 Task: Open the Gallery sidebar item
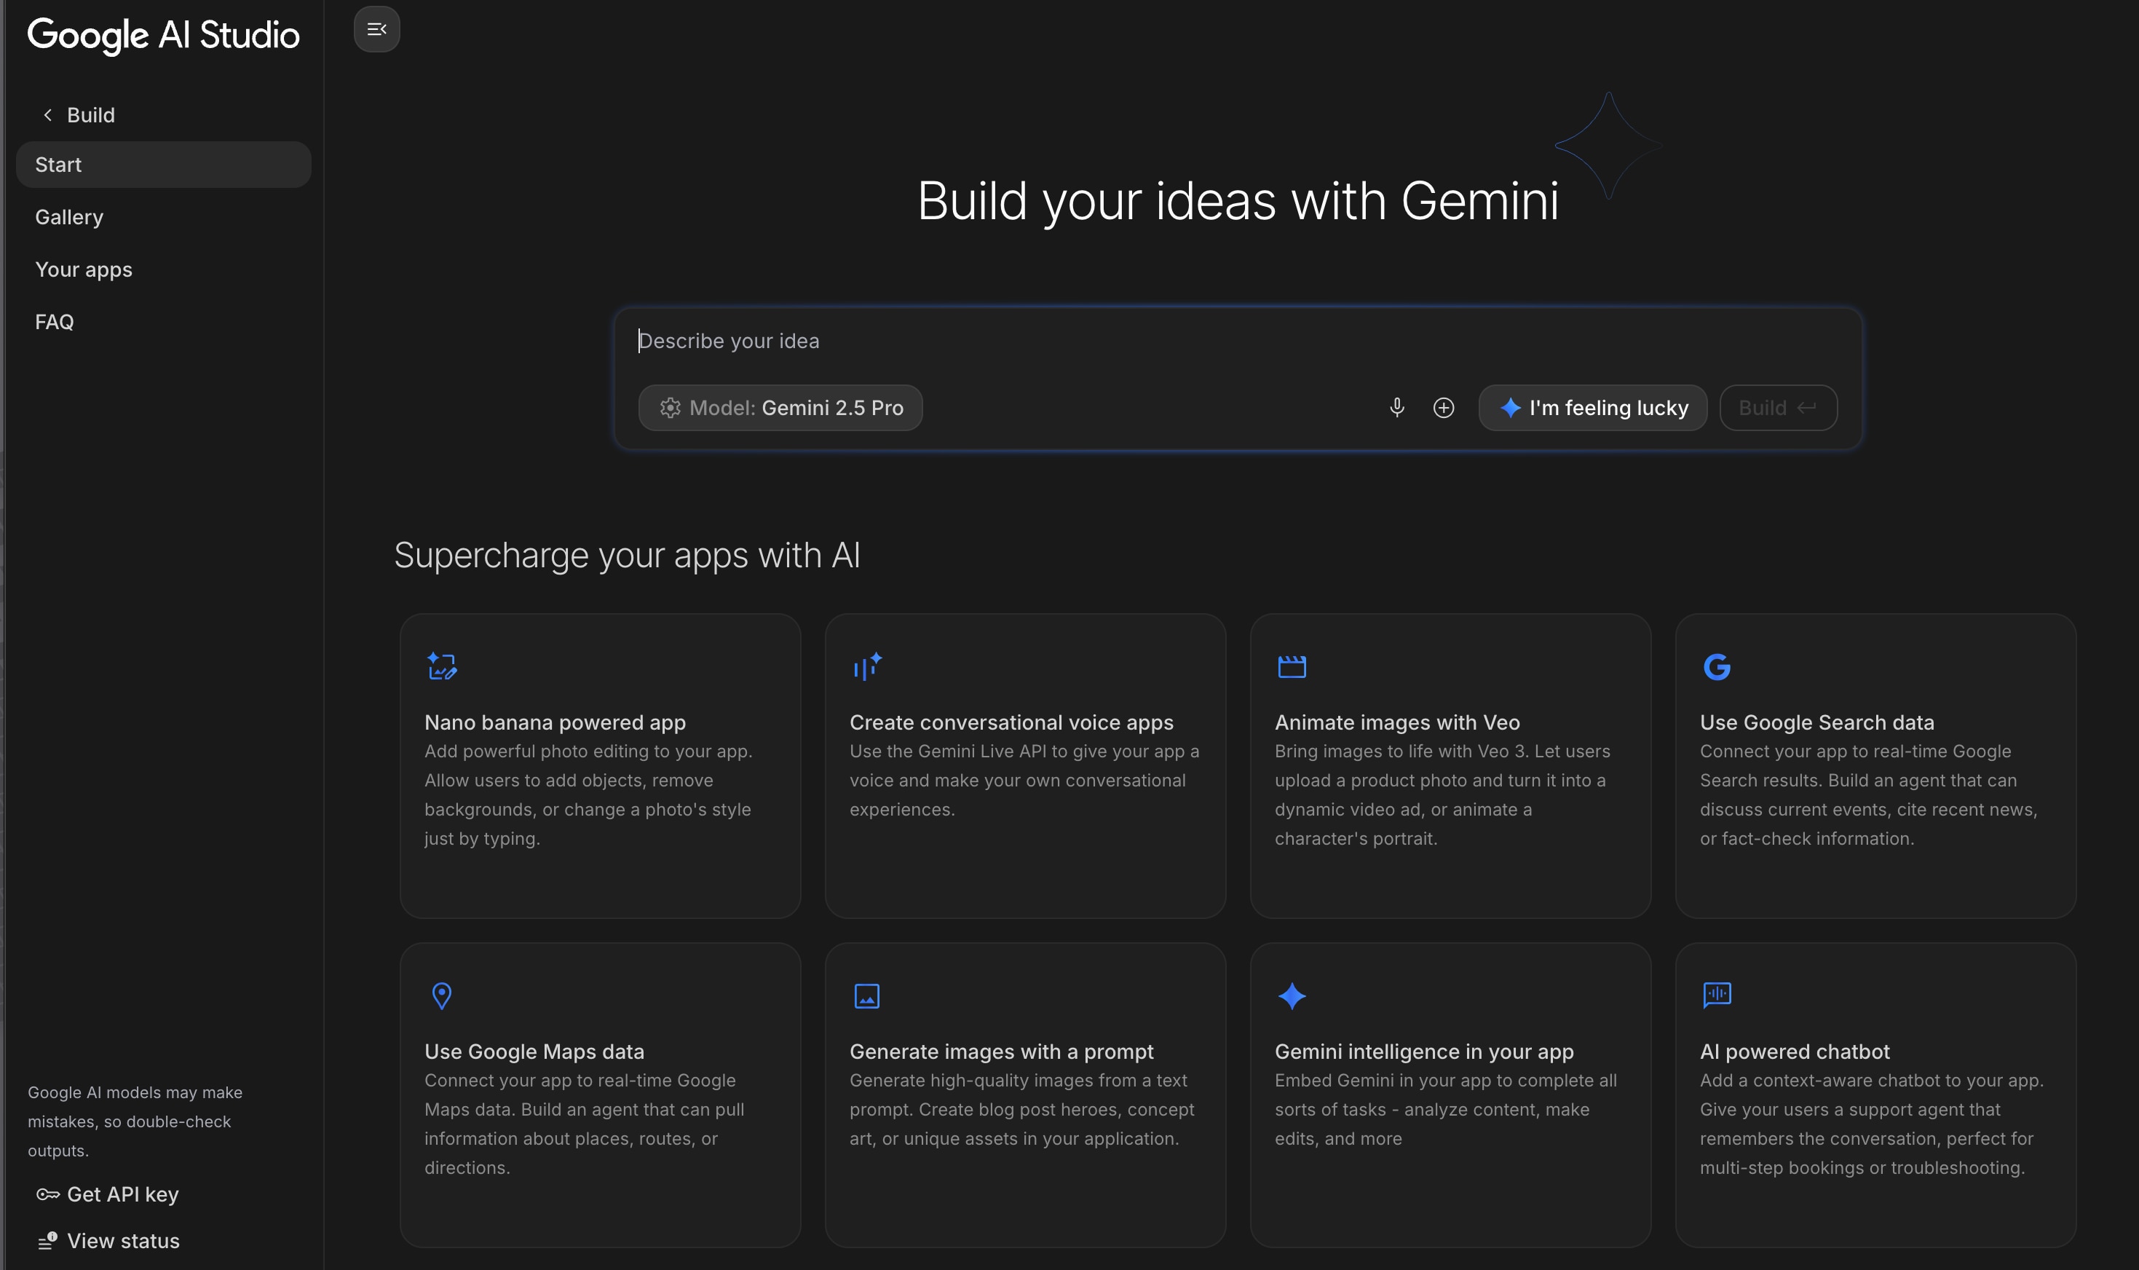coord(69,218)
